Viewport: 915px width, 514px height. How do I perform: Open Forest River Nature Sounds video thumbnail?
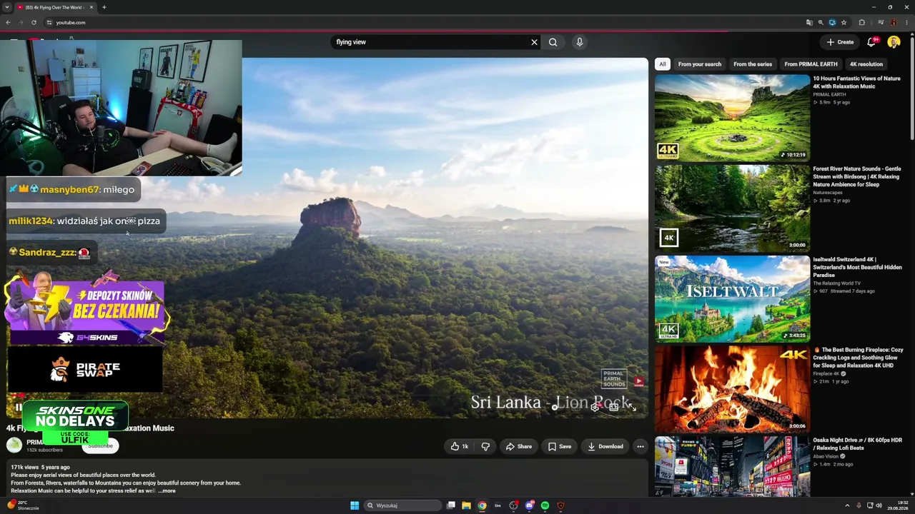pyautogui.click(x=732, y=208)
